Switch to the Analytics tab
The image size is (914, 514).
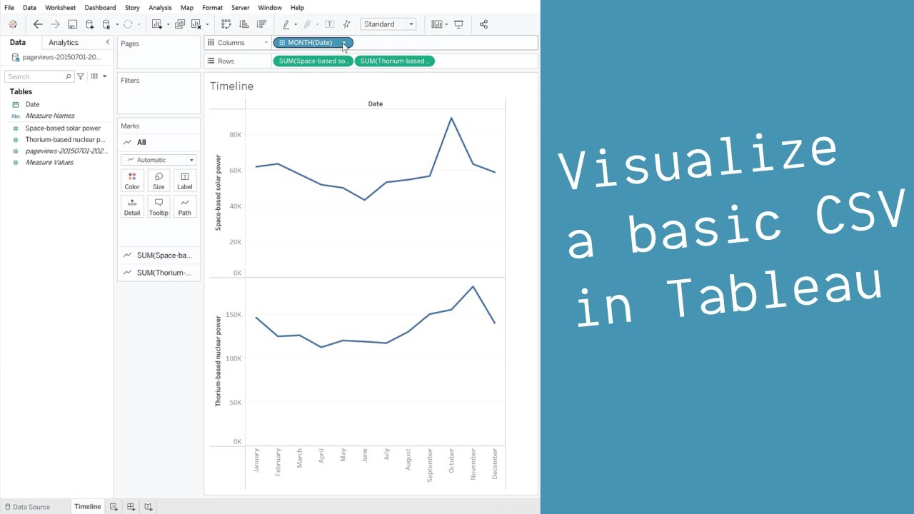[64, 43]
